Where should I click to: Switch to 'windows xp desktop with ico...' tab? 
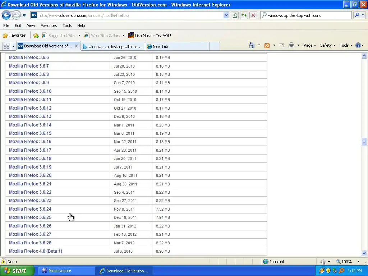click(x=112, y=46)
